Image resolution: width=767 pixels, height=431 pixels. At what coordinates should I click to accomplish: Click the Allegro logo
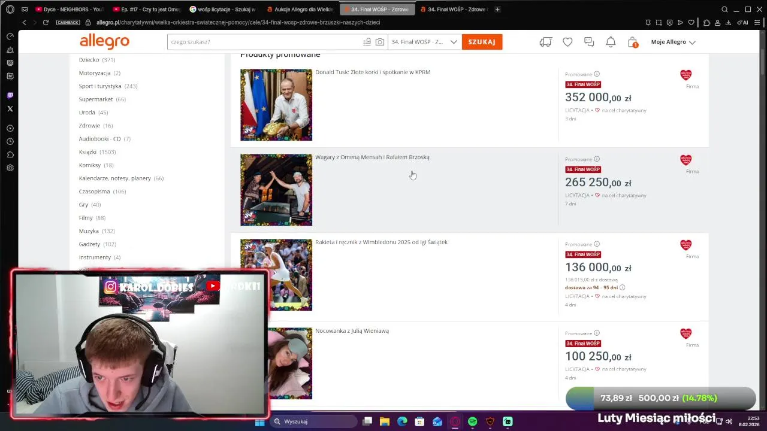[x=104, y=41]
